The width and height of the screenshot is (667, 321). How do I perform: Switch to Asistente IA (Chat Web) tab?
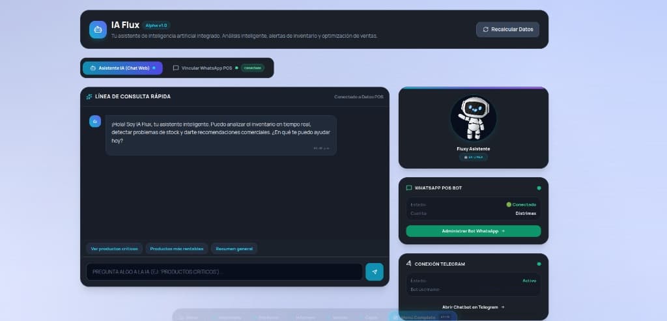122,68
